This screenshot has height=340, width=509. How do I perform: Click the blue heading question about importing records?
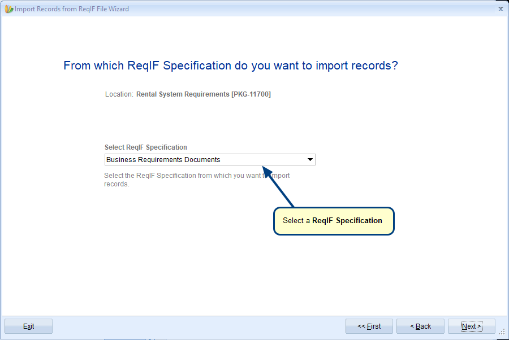231,66
